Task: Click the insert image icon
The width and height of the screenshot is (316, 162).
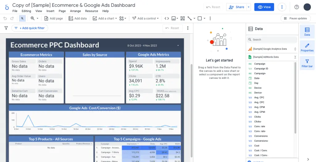Action: tap(173, 18)
